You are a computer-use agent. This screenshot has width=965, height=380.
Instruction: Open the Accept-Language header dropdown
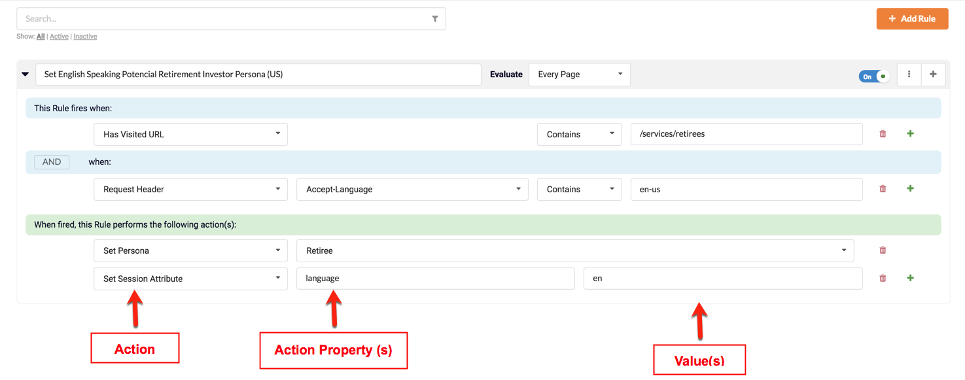(412, 189)
